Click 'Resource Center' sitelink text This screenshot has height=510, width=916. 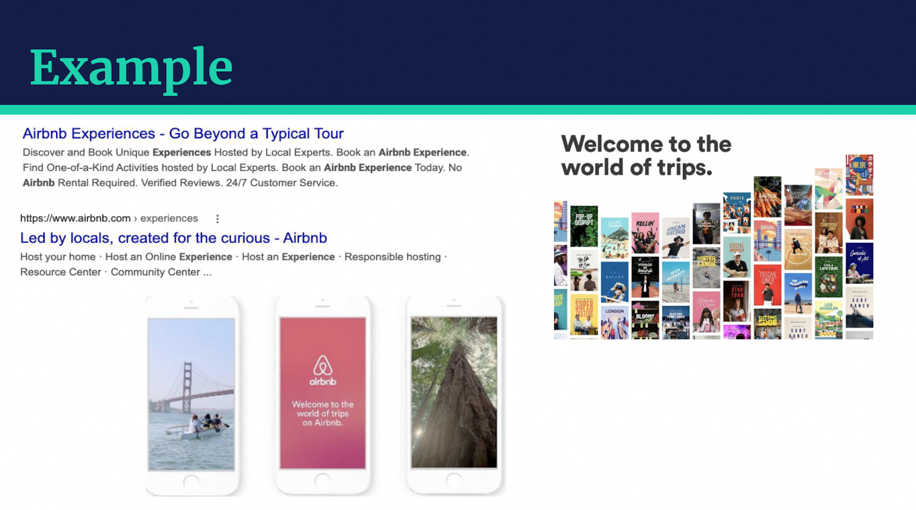pyautogui.click(x=61, y=272)
